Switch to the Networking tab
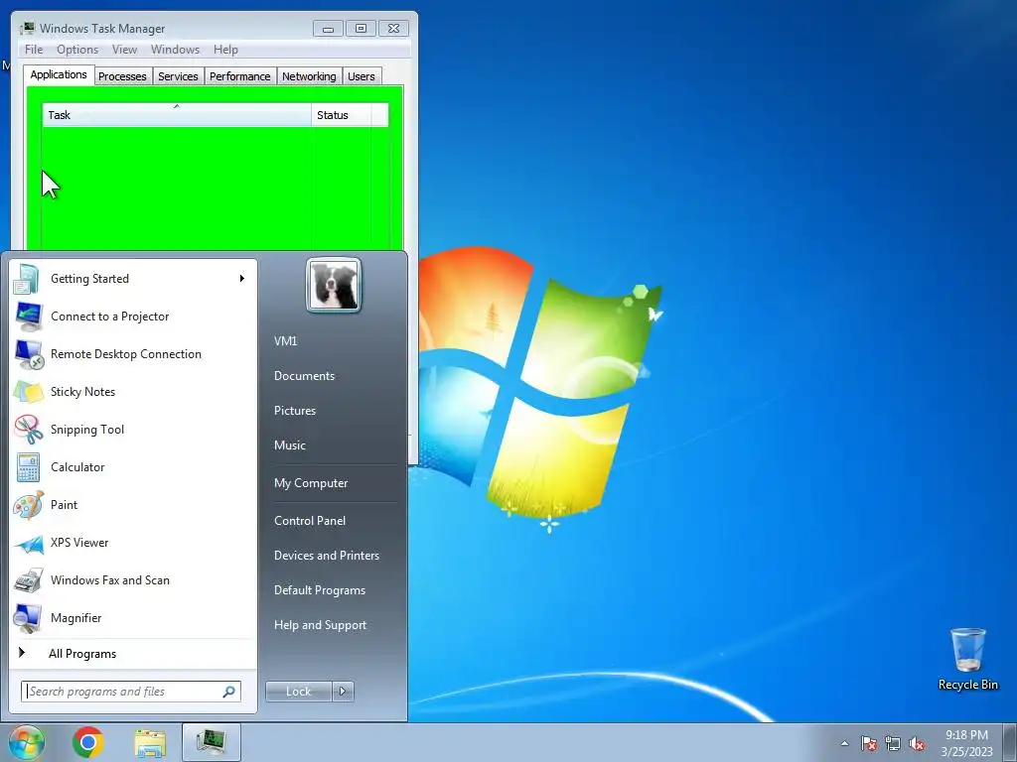This screenshot has height=762, width=1017. [x=310, y=76]
